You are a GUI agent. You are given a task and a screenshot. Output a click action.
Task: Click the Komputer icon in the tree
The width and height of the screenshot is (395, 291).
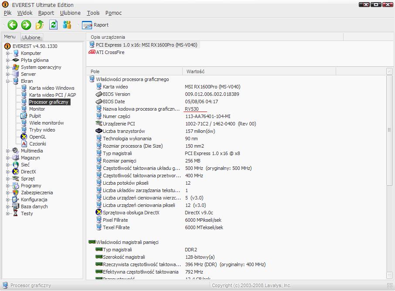(16, 53)
